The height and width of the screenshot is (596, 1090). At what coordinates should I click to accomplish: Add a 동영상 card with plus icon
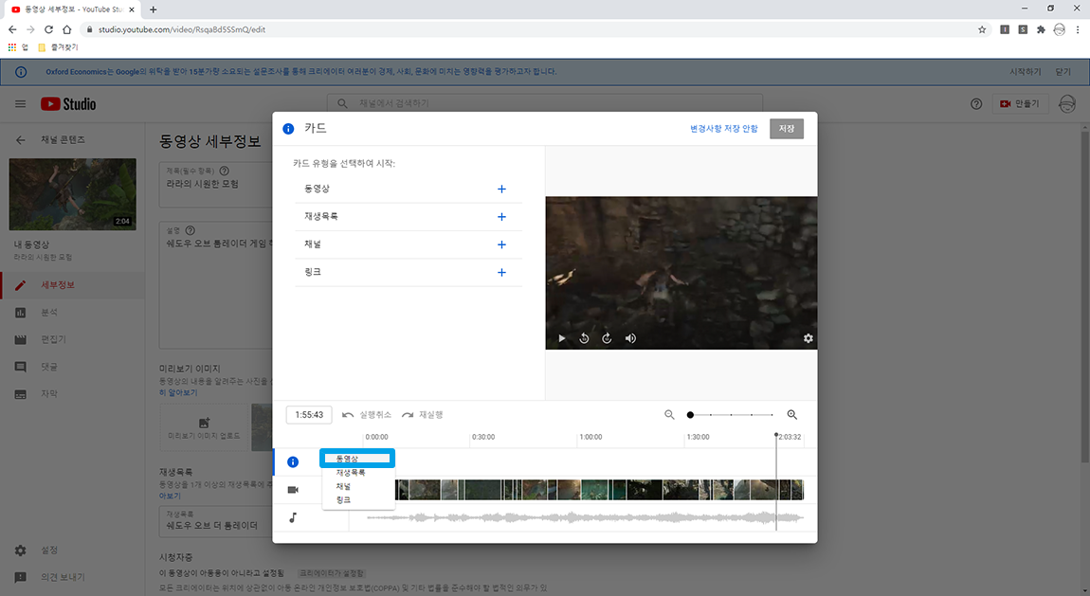coord(501,189)
